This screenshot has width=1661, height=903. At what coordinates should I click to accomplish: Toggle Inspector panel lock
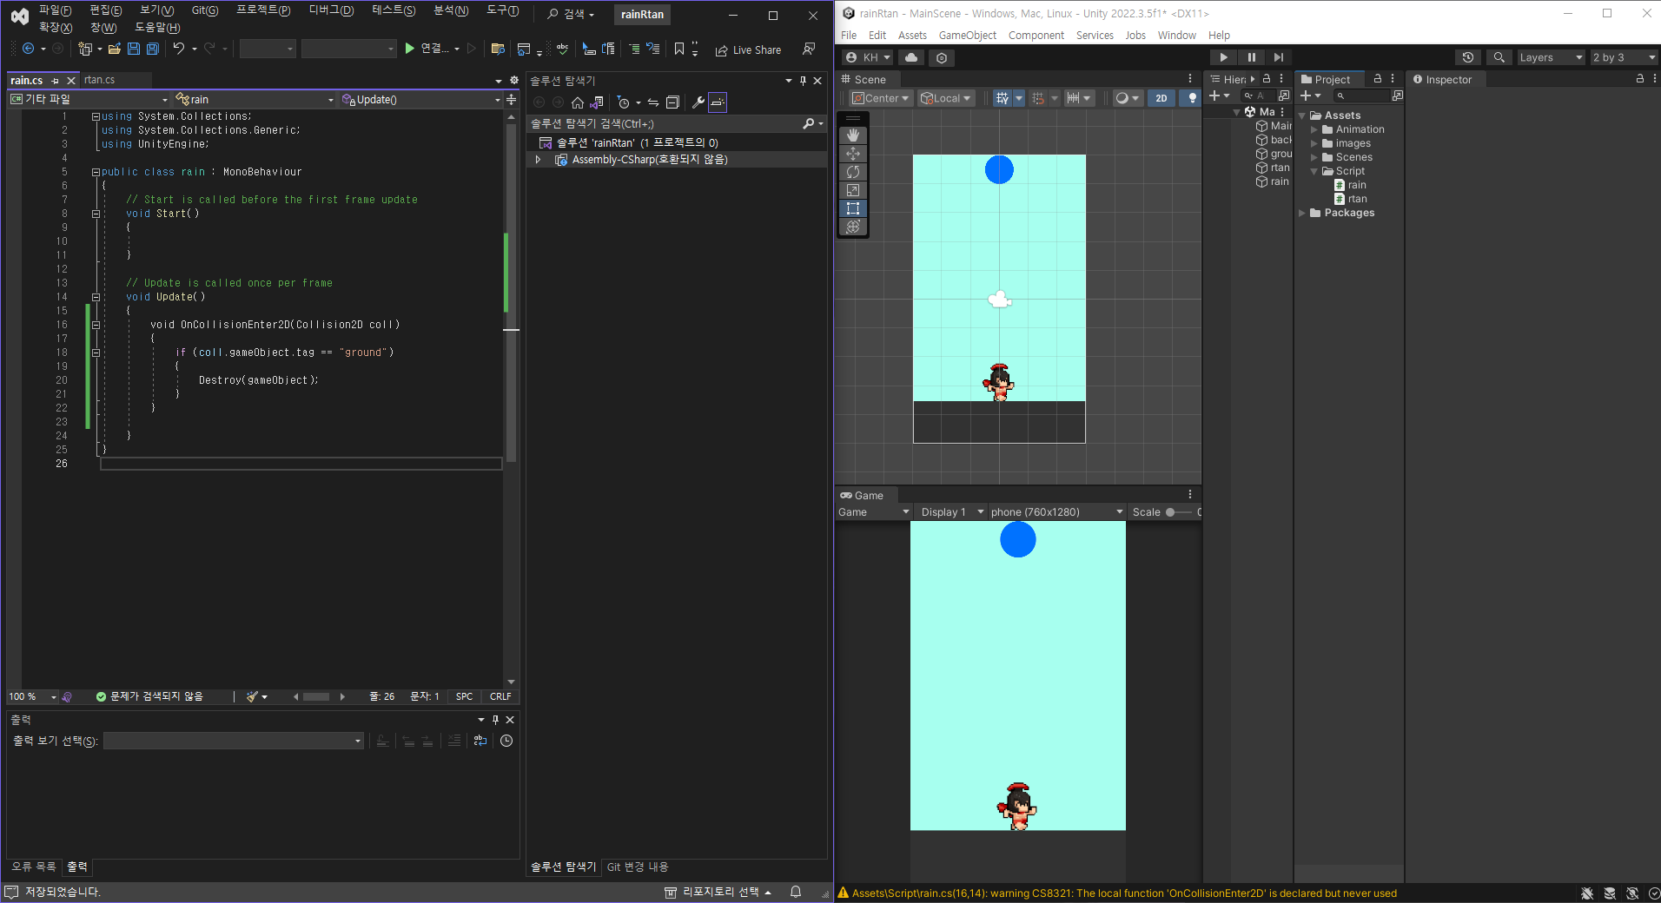pos(1640,79)
